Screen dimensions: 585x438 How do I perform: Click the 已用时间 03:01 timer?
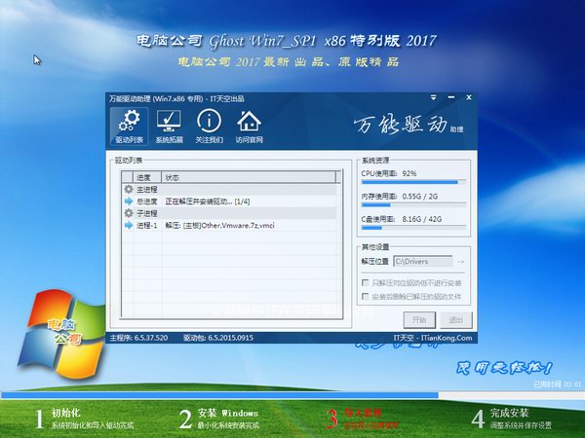(x=557, y=384)
